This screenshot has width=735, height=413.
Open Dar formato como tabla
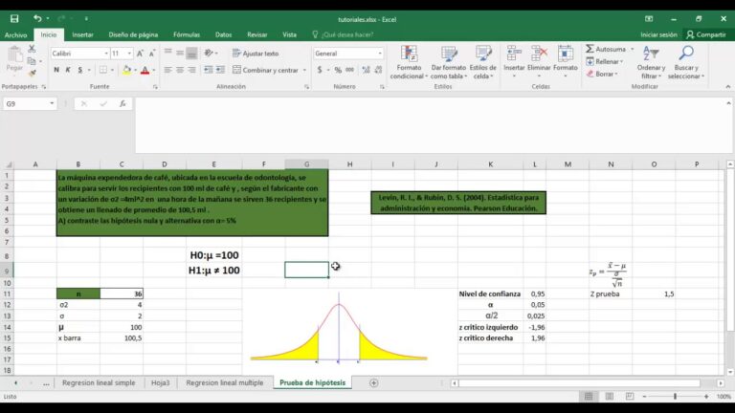pos(449,62)
